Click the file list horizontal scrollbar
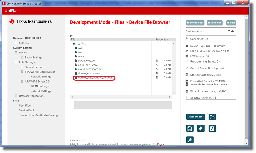 point(122,97)
